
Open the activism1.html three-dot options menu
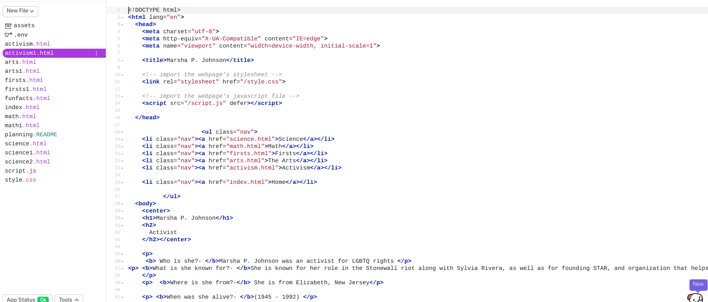pyautogui.click(x=96, y=53)
